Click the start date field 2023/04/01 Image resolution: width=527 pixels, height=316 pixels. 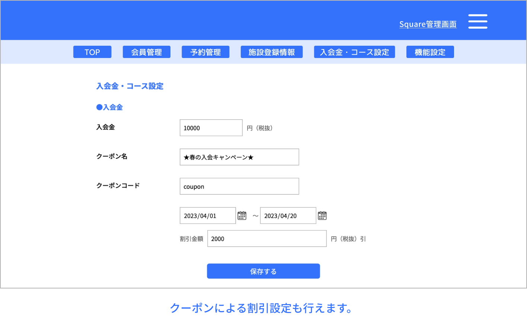(208, 216)
